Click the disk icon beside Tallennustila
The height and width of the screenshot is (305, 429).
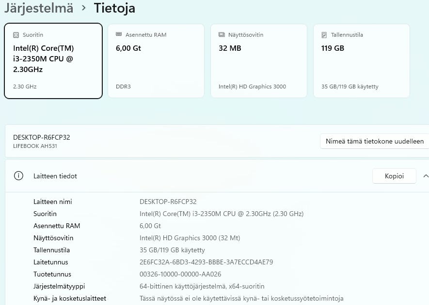(324, 35)
